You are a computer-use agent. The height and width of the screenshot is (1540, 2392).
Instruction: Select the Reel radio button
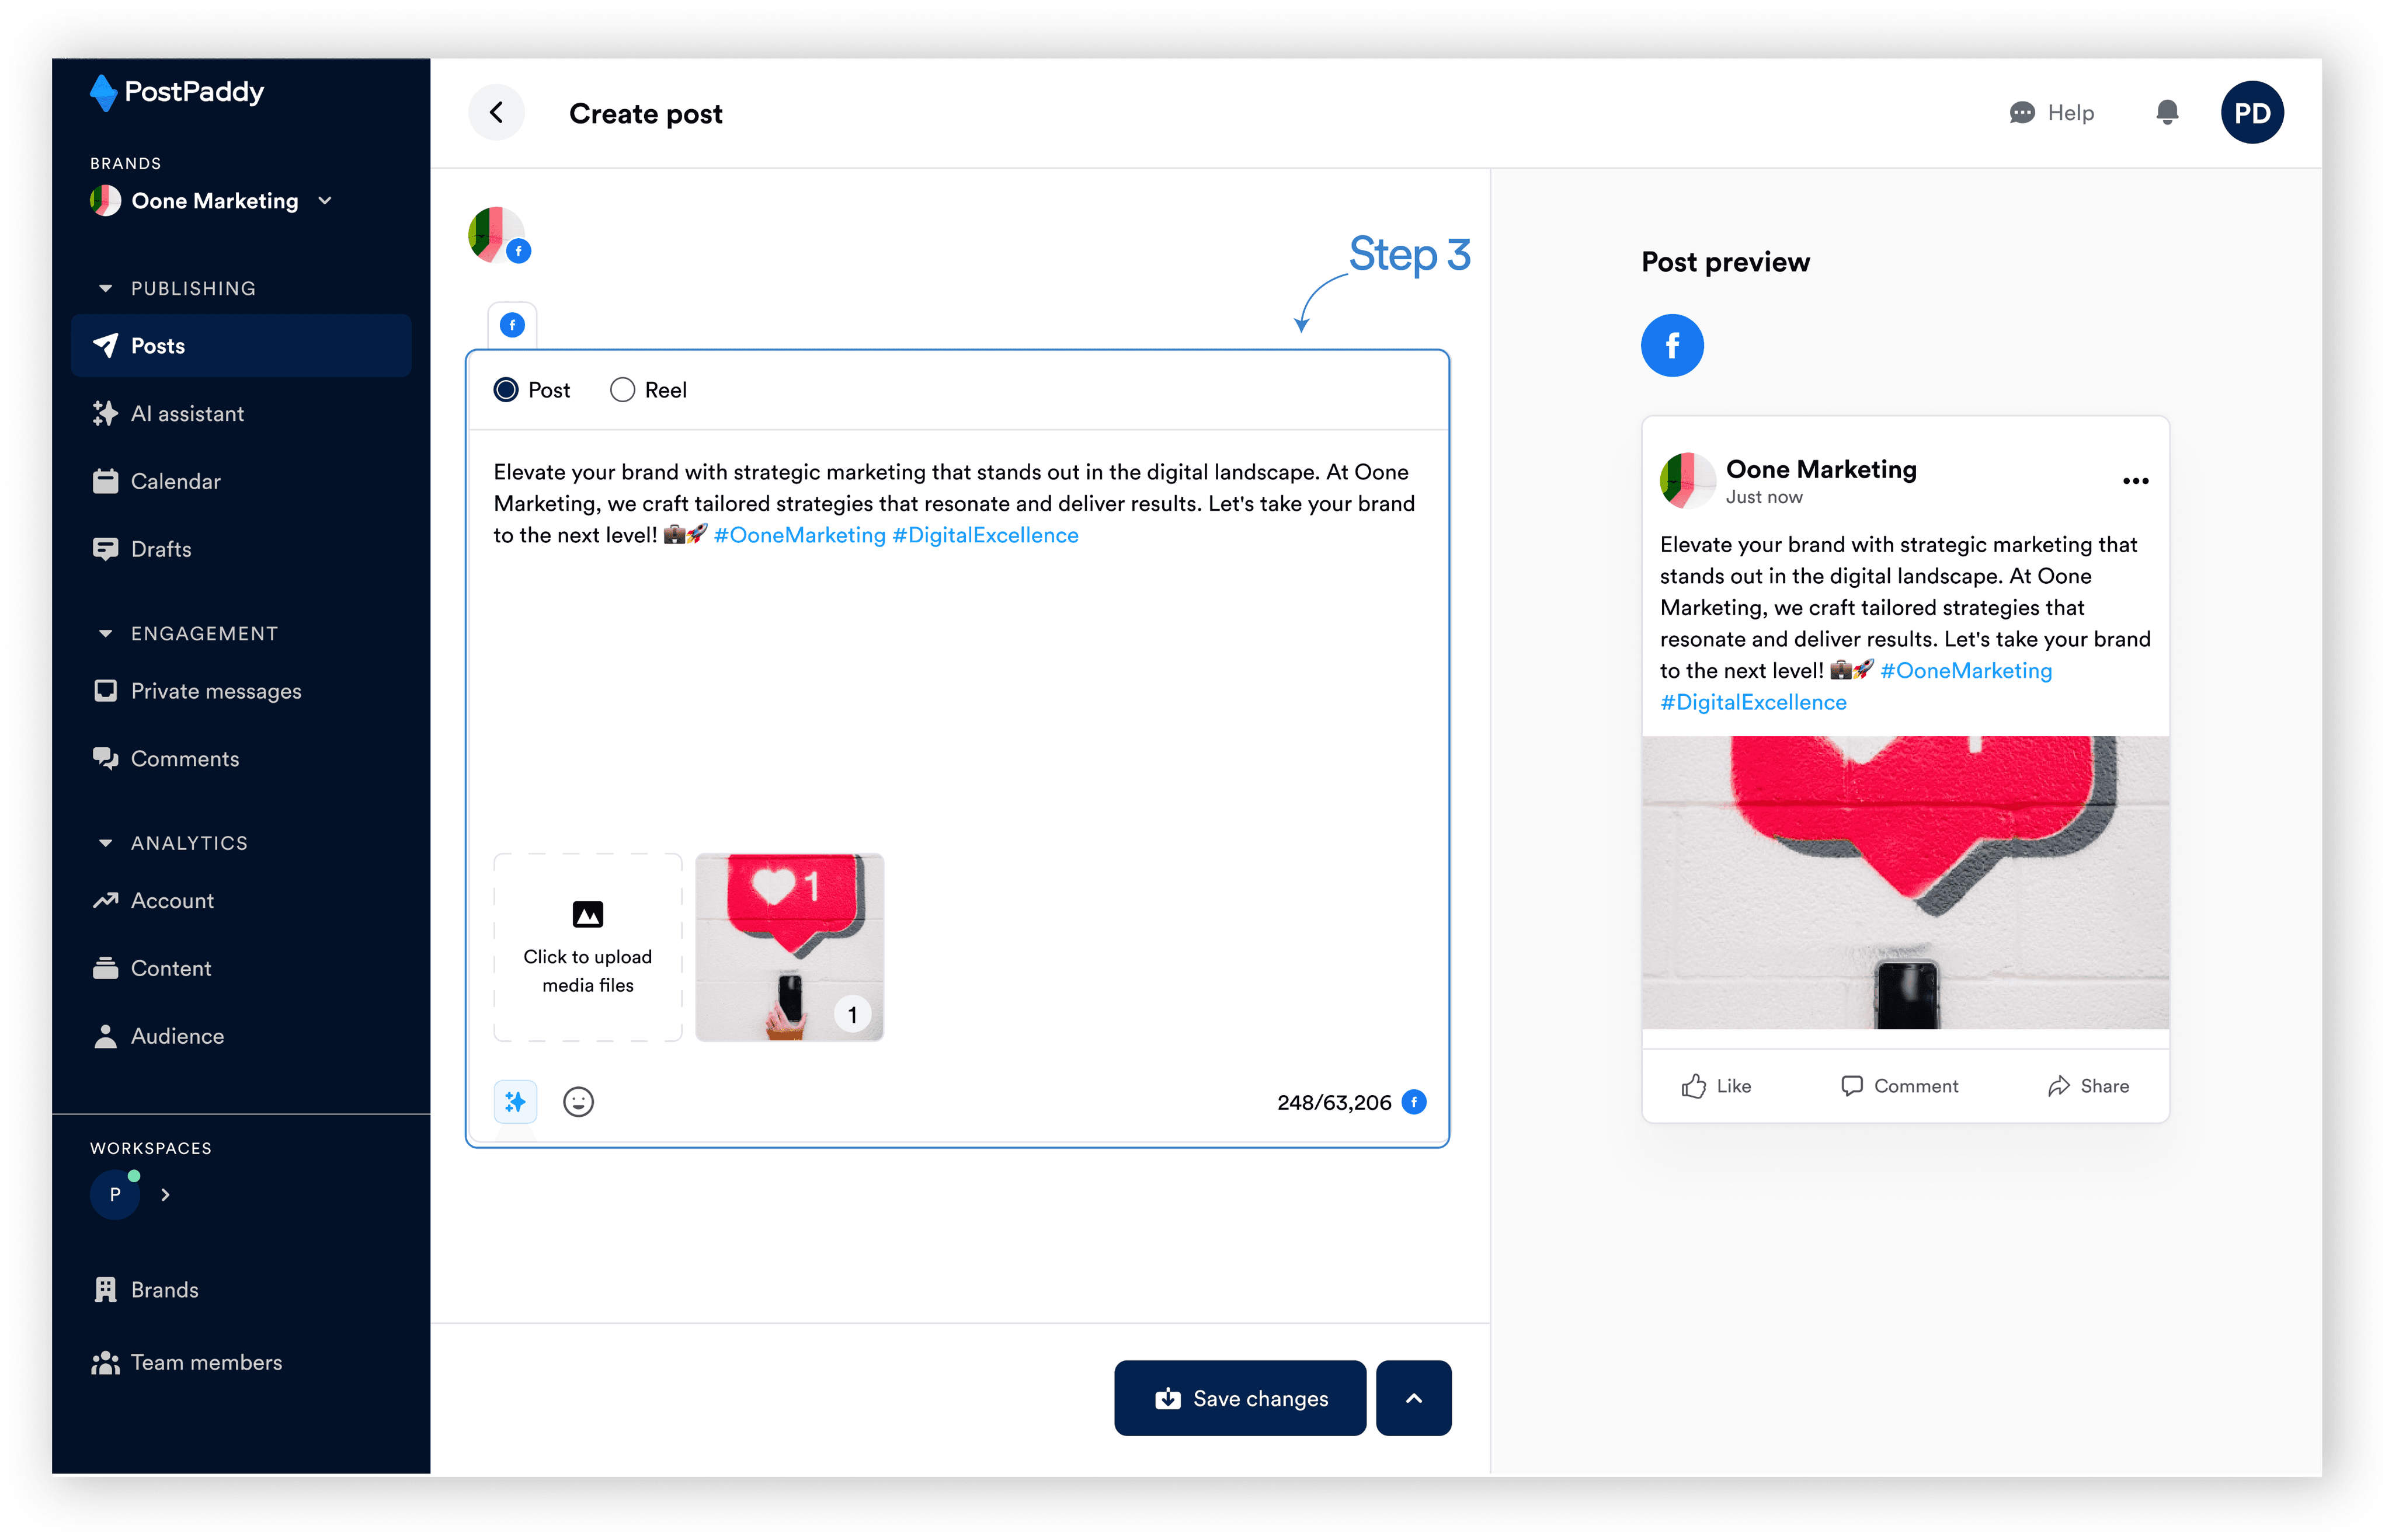[x=623, y=390]
